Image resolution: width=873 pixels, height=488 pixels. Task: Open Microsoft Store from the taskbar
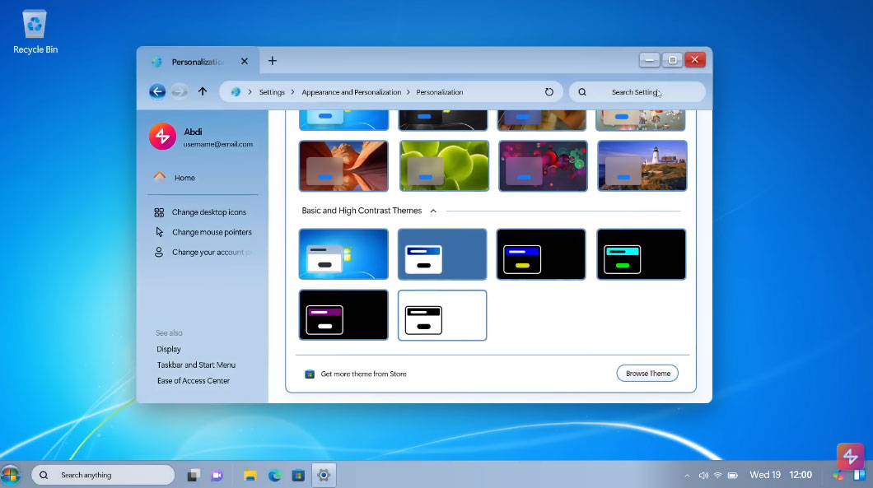pyautogui.click(x=298, y=475)
